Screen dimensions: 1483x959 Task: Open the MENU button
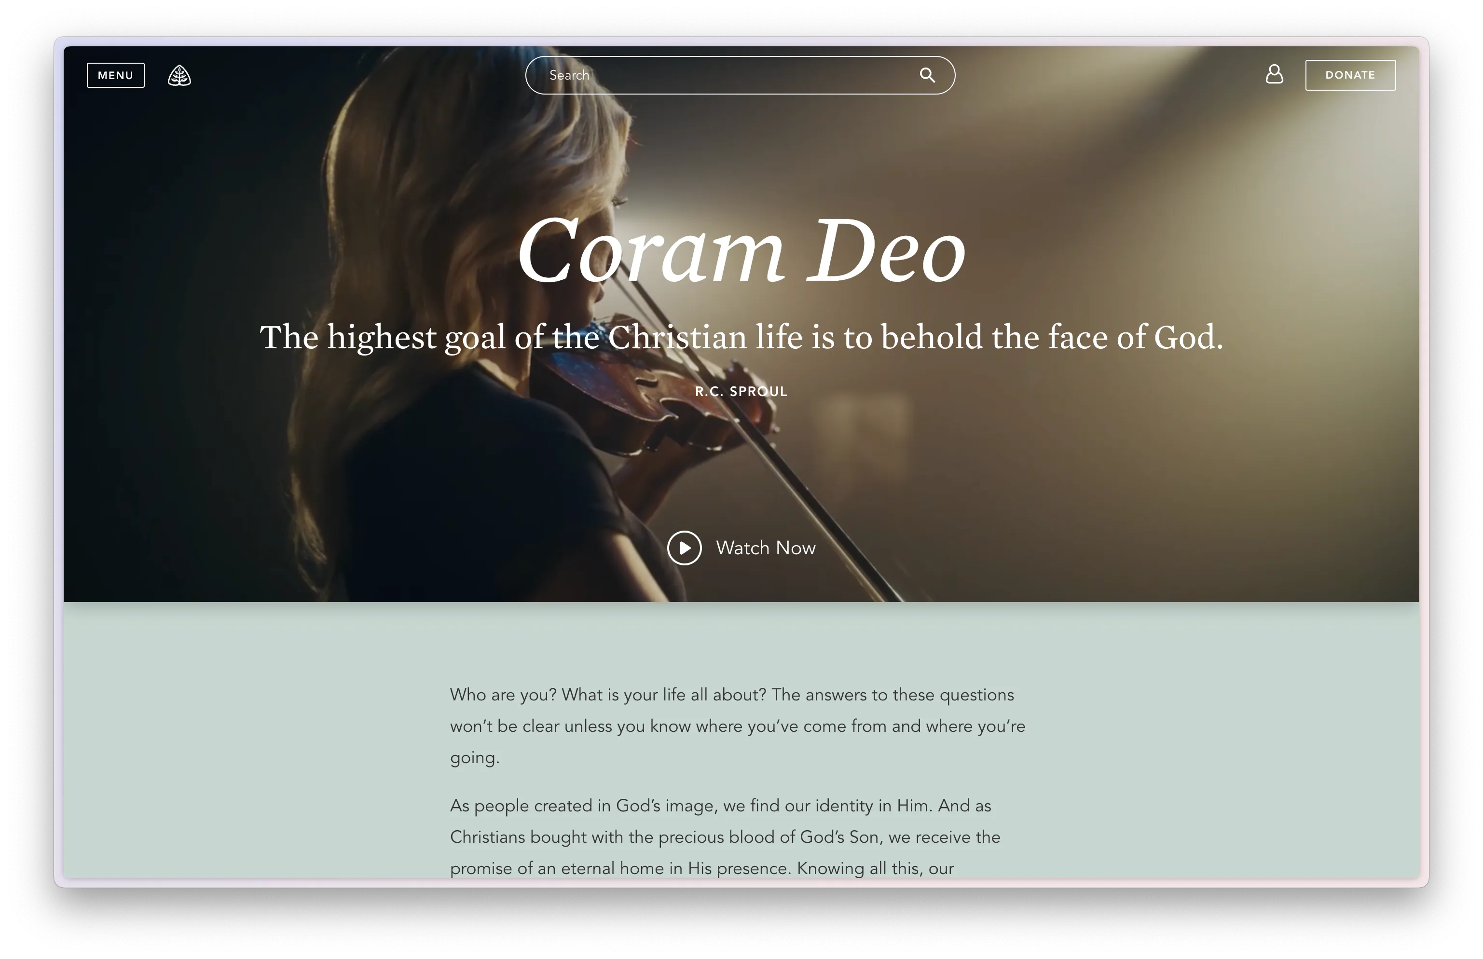[115, 75]
